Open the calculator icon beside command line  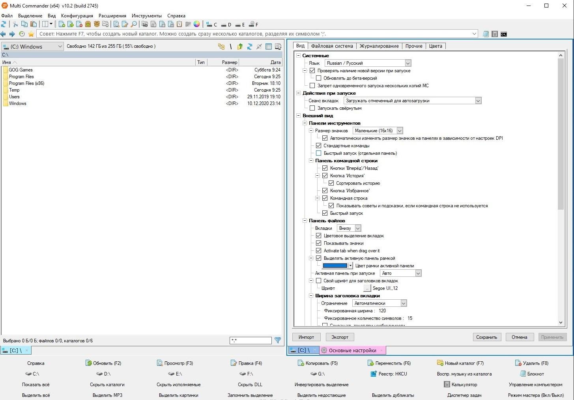(495, 34)
